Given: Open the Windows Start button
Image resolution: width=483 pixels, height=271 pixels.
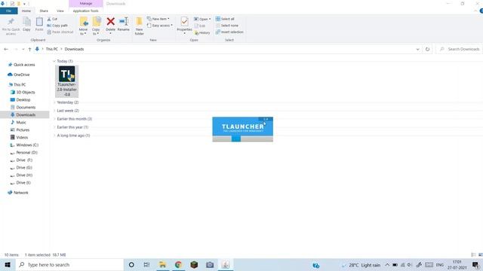Looking at the screenshot, I should (8, 265).
